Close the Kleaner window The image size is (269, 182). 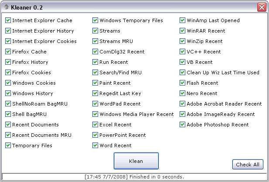pos(262,7)
